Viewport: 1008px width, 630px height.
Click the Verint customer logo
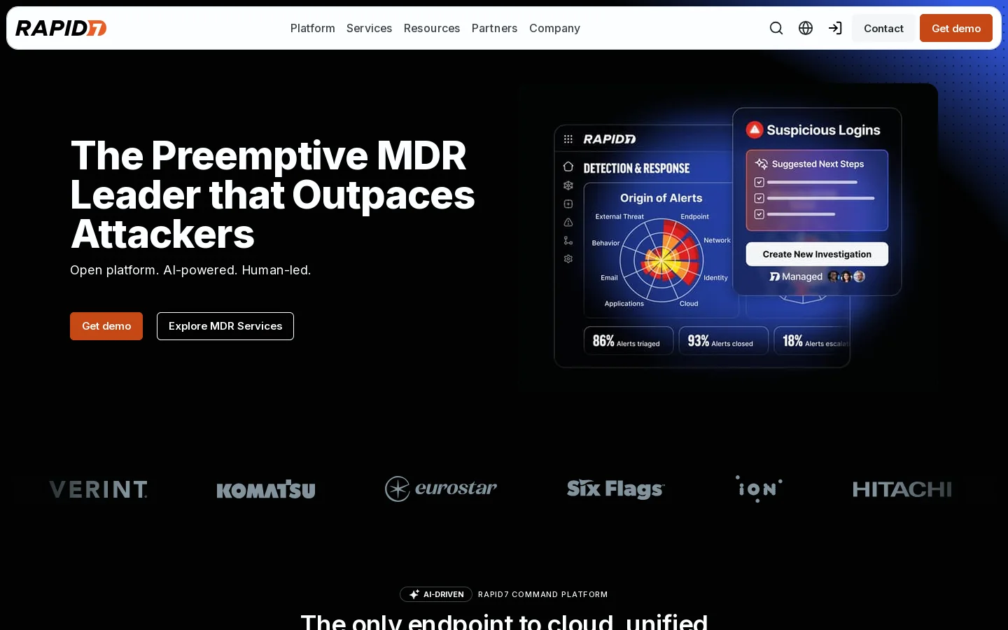99,489
